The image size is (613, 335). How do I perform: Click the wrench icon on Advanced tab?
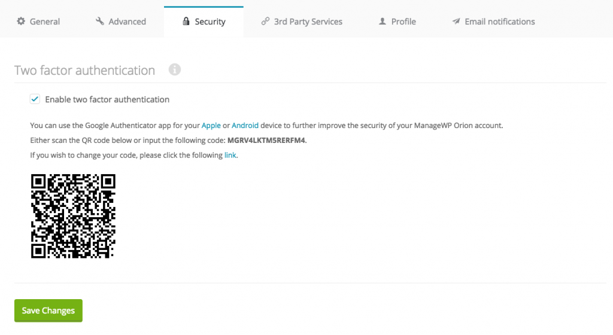tap(100, 22)
